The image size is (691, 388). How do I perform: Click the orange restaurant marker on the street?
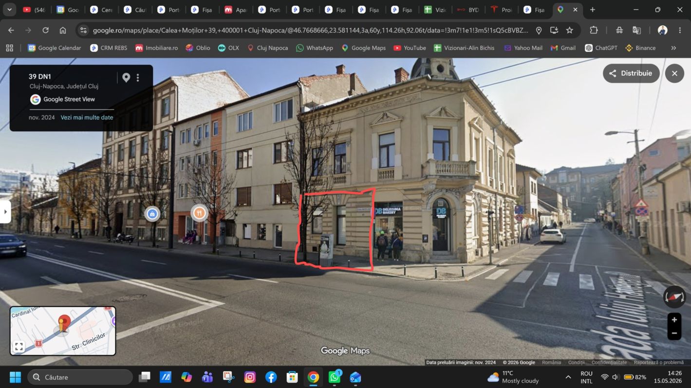point(199,213)
